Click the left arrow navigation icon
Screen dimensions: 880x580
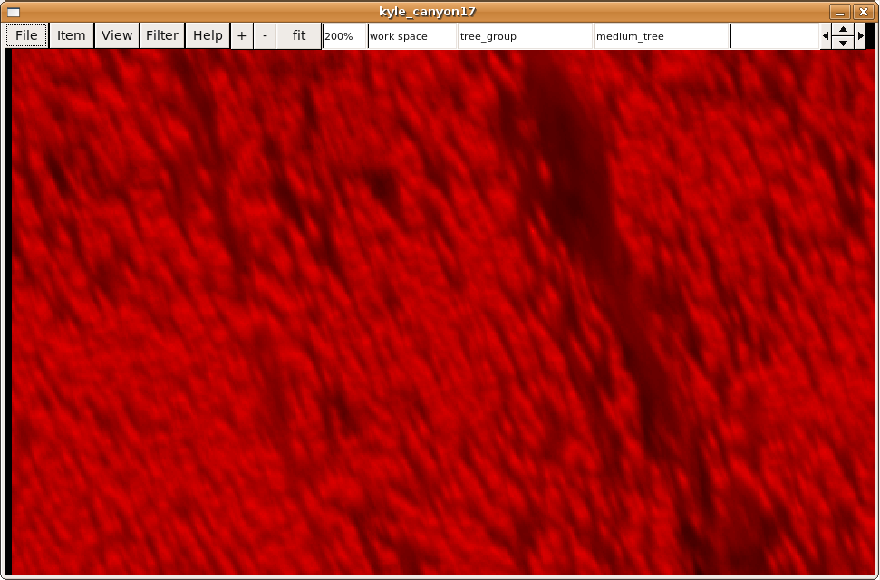coord(826,36)
